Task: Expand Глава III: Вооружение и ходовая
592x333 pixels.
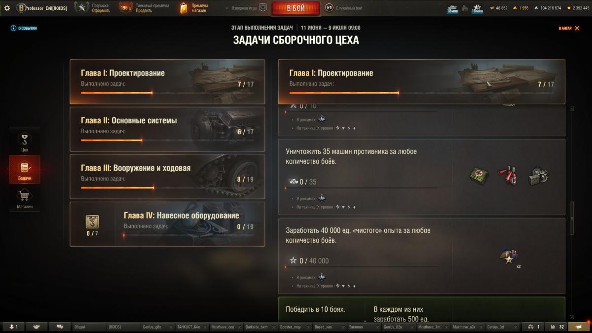Action: coord(167,177)
